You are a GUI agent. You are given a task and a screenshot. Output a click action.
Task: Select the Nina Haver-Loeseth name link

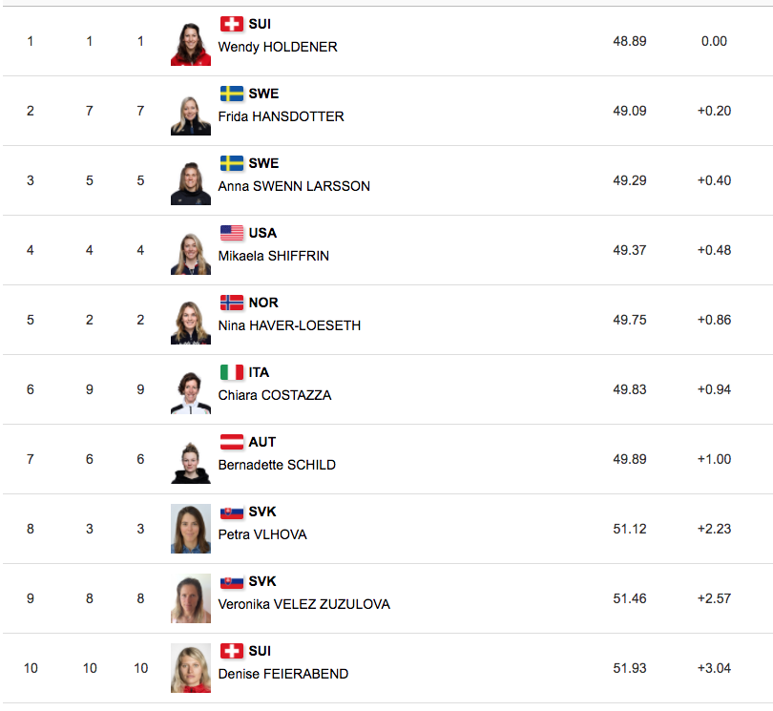pos(289,325)
